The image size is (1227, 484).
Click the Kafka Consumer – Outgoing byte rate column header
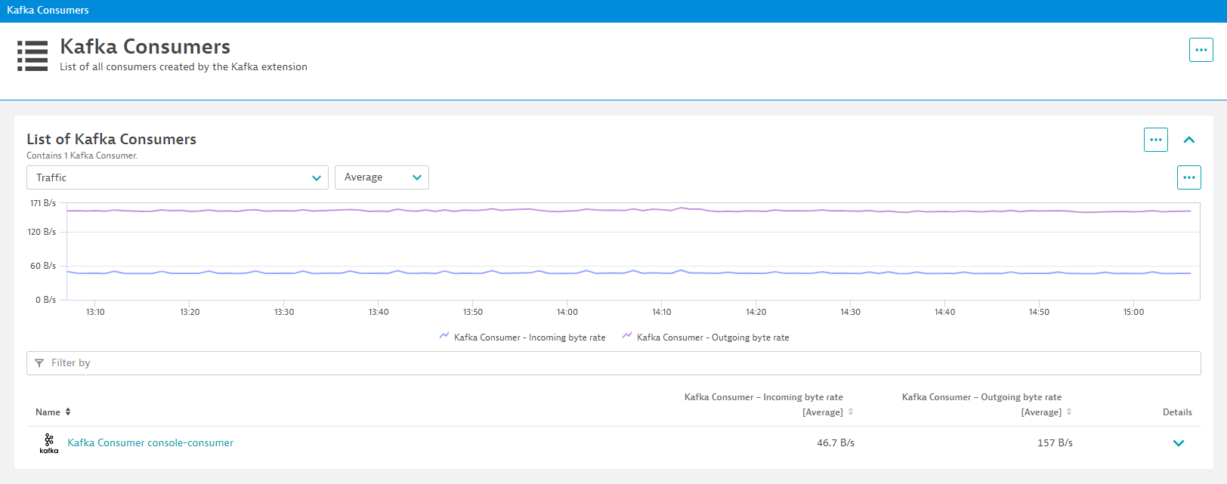[x=982, y=405]
